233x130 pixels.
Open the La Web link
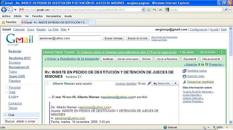[x=53, y=30]
